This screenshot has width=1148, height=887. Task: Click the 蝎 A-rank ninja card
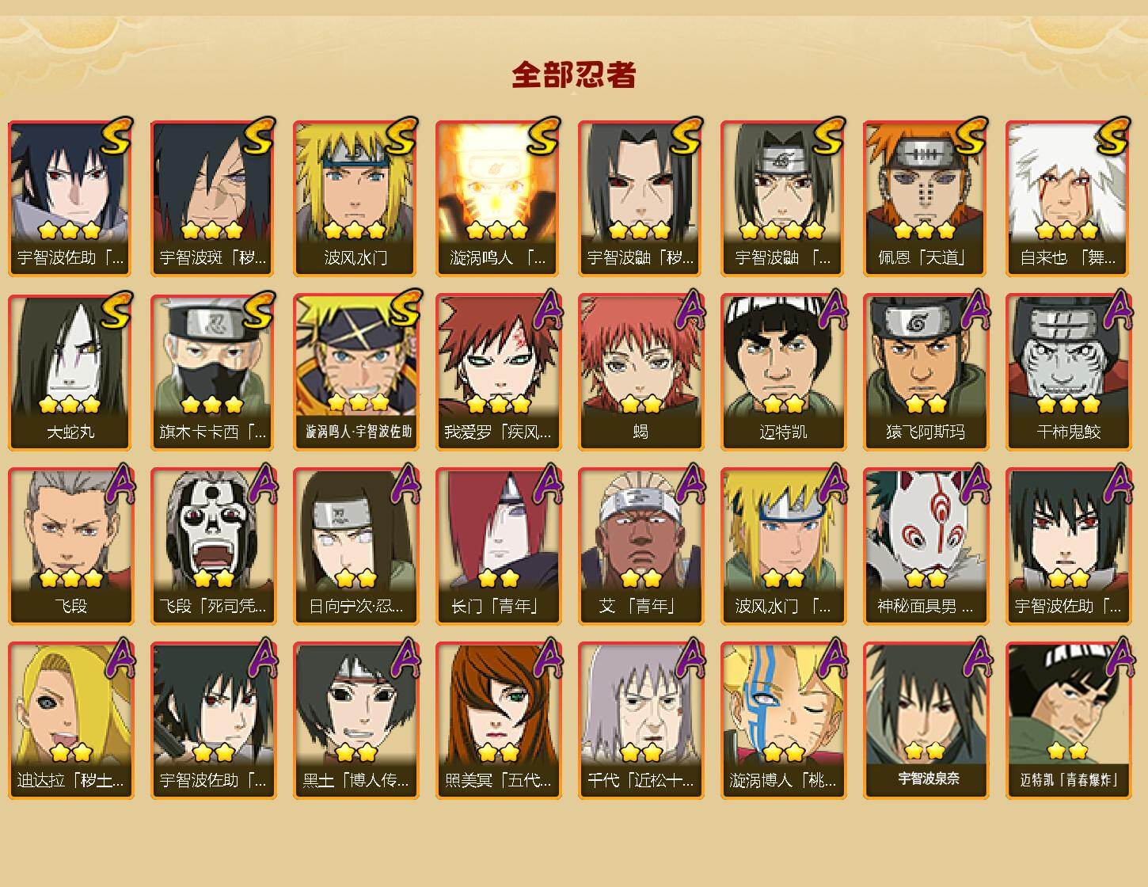[640, 372]
